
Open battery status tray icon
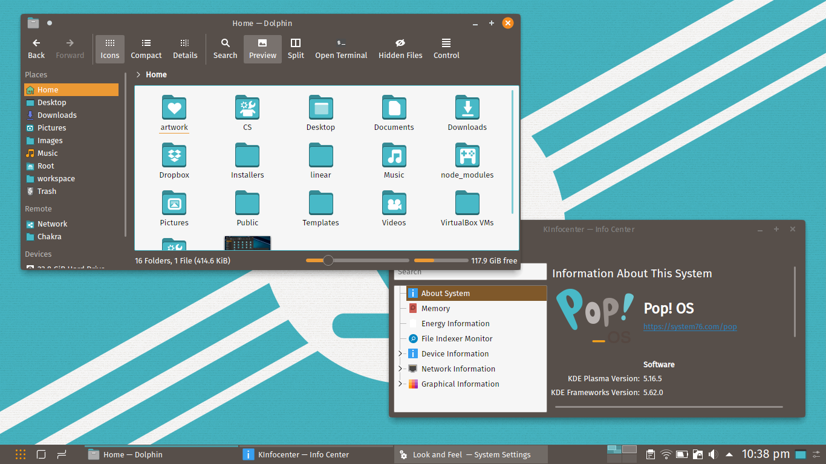pyautogui.click(x=682, y=454)
